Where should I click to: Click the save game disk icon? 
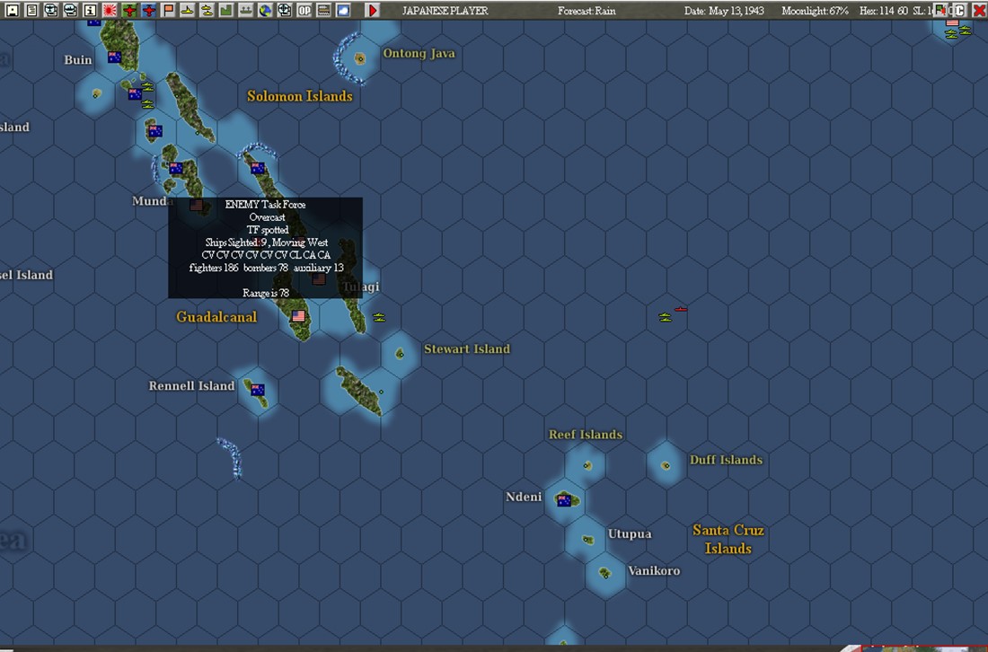(11, 10)
